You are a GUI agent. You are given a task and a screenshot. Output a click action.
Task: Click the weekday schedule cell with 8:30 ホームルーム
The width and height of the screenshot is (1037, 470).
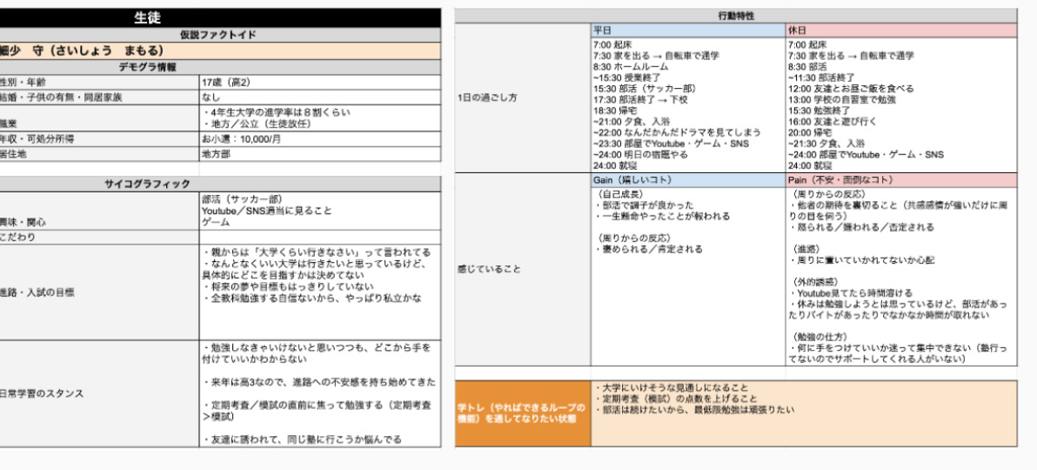(688, 104)
